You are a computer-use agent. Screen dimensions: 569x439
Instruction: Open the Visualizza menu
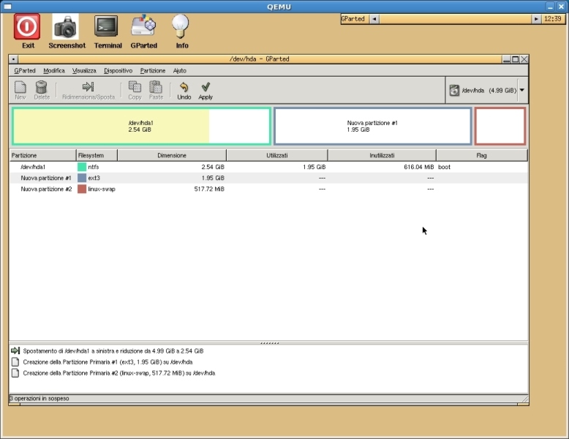coord(84,70)
